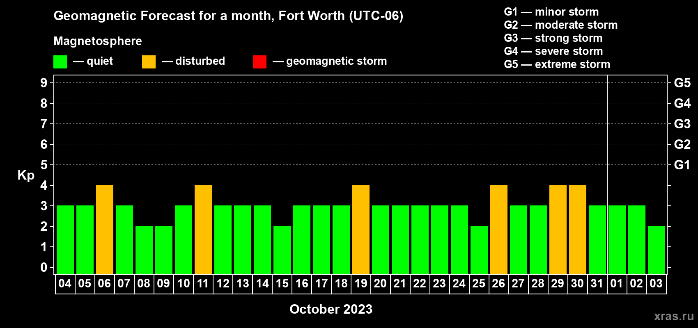Click the green bar above date 03

click(x=657, y=250)
